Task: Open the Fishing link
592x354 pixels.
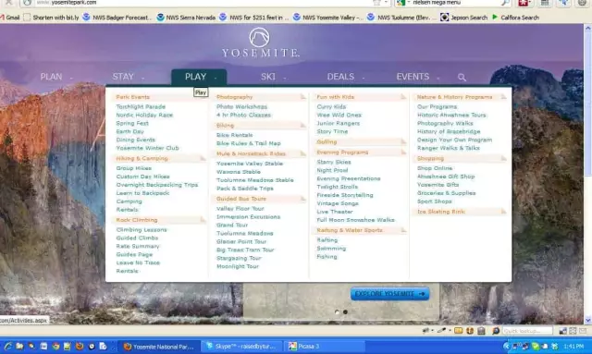Action: point(327,257)
